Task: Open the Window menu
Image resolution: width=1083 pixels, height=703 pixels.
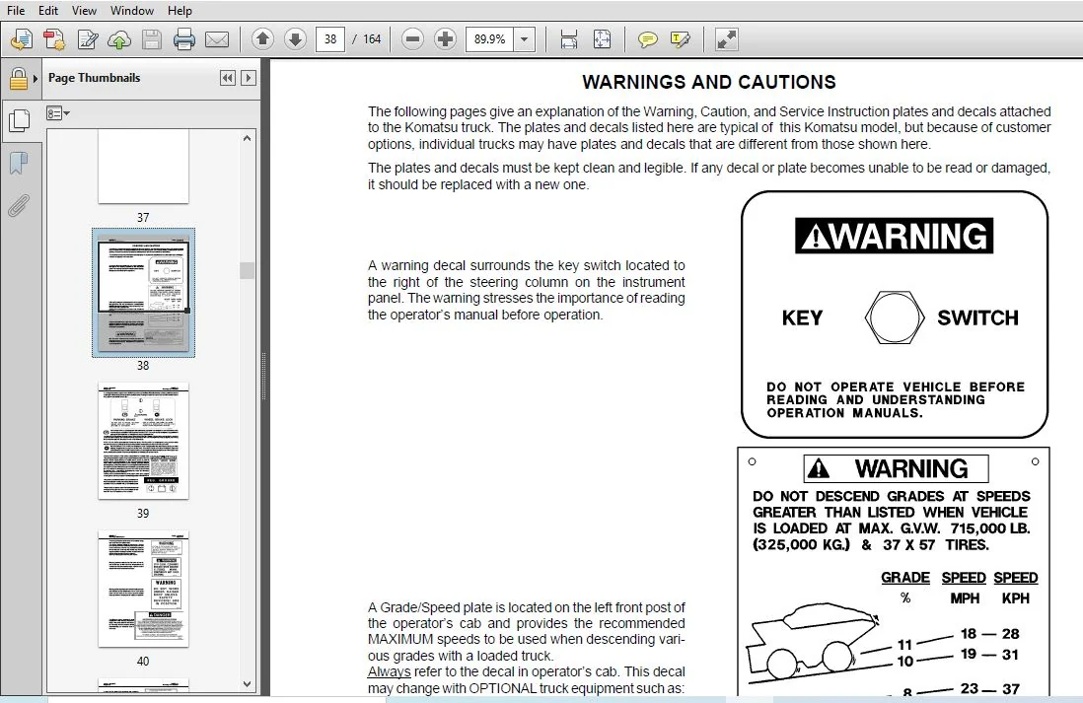Action: [132, 11]
